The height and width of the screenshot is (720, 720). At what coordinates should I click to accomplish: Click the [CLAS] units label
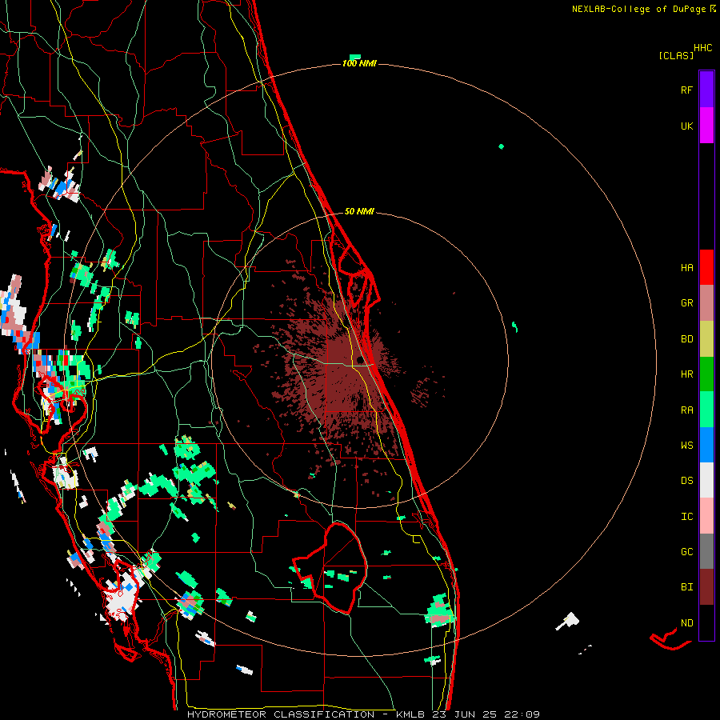[676, 55]
